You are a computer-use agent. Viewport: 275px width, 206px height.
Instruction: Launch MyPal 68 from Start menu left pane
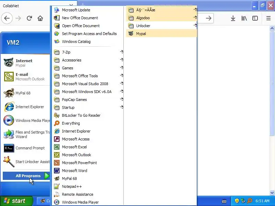[26, 93]
